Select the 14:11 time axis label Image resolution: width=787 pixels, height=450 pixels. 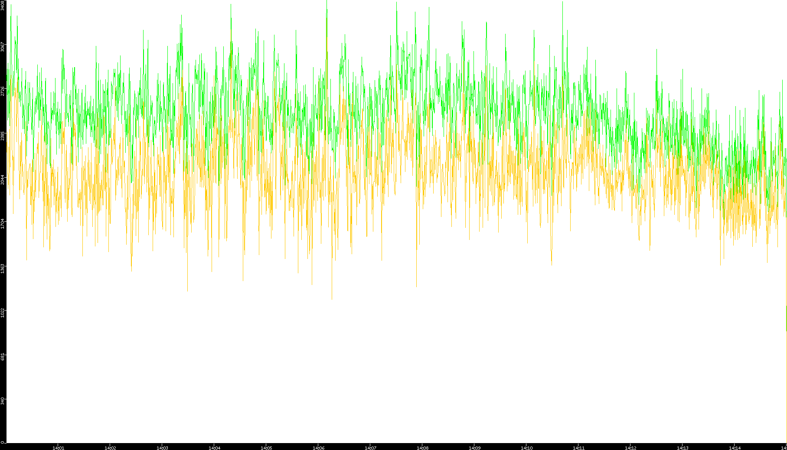pyautogui.click(x=578, y=447)
